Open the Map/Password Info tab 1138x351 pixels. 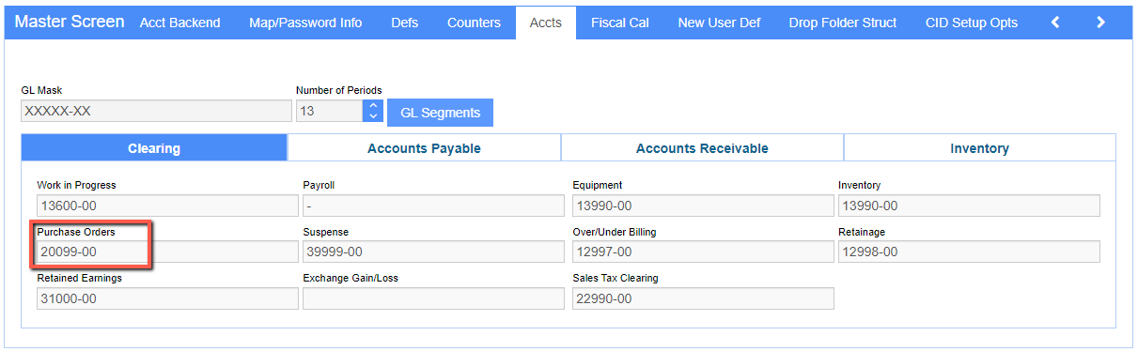point(305,23)
